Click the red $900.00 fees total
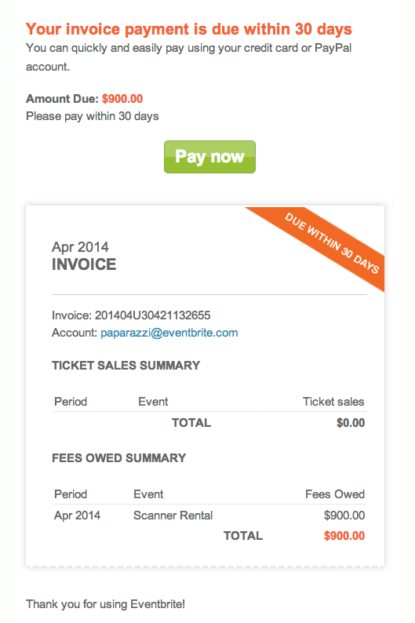Image resolution: width=415 pixels, height=623 pixels. point(344,536)
